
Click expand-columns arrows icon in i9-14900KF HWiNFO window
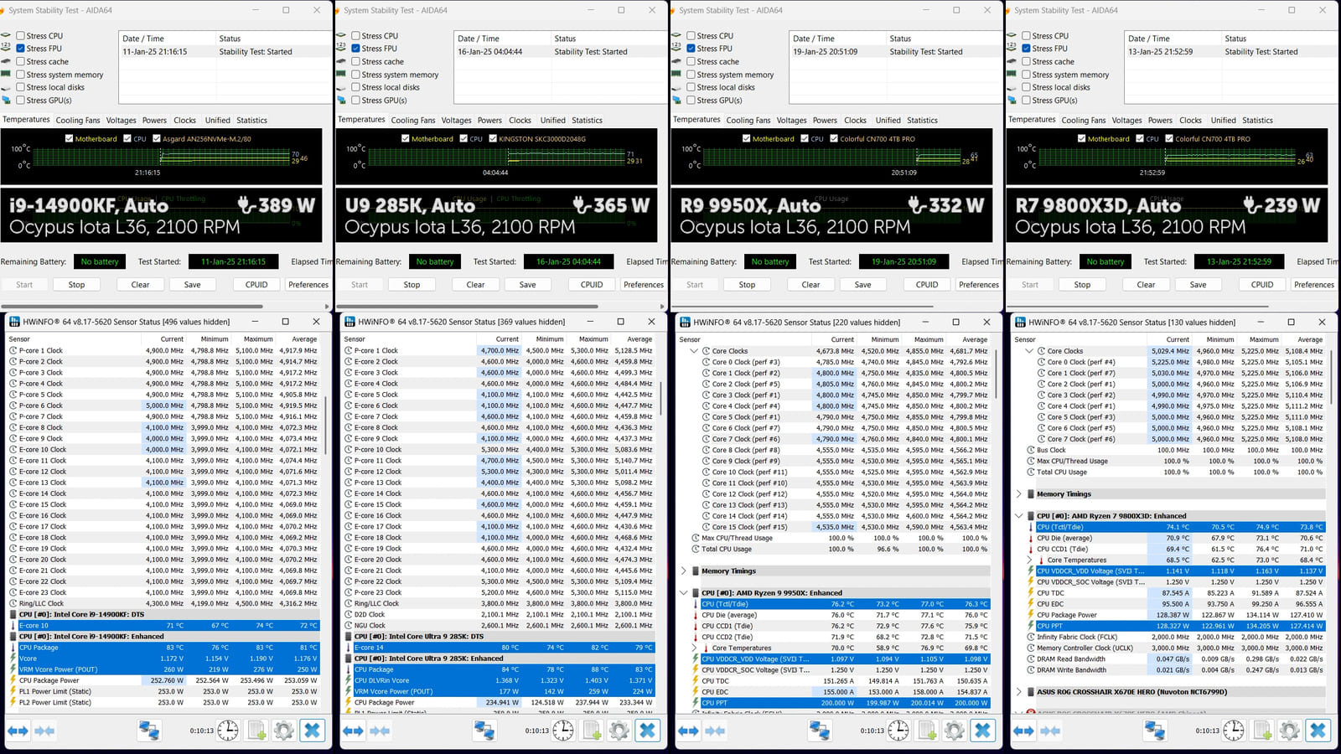pos(18,731)
